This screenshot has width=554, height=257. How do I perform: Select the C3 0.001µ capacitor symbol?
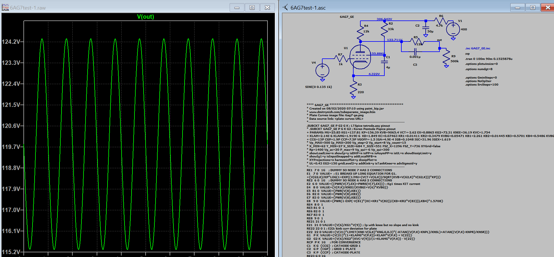click(415, 51)
